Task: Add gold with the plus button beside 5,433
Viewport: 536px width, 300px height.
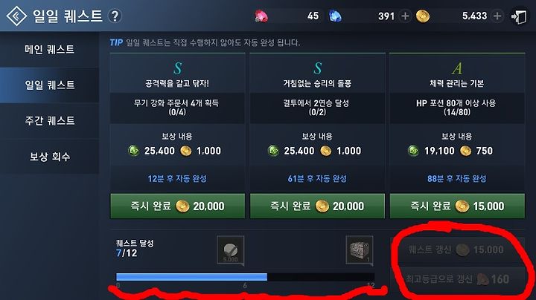Action: tap(497, 16)
